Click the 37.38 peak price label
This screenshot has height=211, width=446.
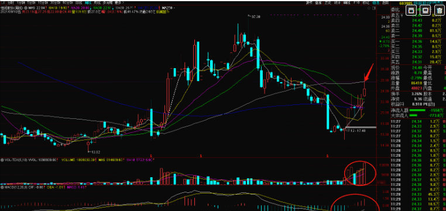pos(256,17)
